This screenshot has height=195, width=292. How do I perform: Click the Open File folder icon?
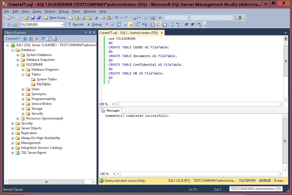tap(26, 18)
